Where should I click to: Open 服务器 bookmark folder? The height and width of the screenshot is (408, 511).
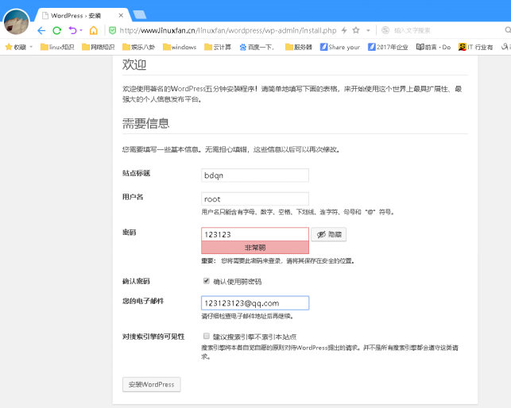[299, 47]
